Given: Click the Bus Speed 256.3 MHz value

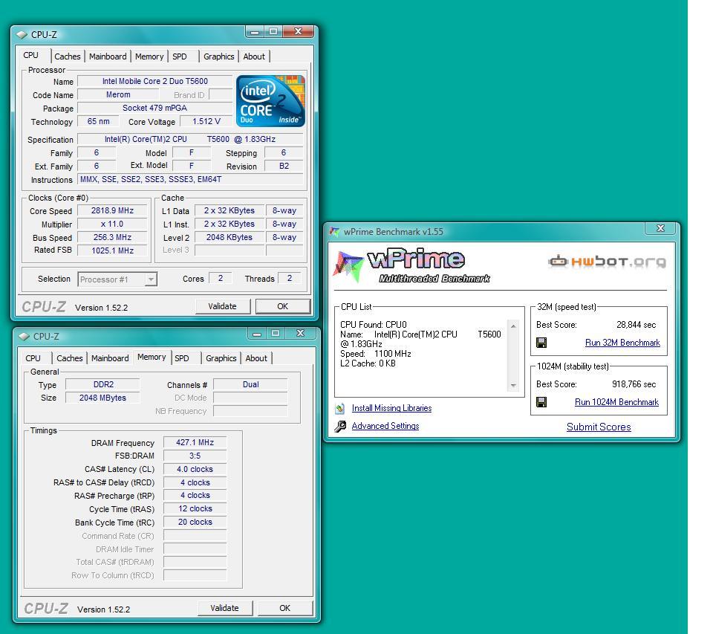Looking at the screenshot, I should (112, 237).
